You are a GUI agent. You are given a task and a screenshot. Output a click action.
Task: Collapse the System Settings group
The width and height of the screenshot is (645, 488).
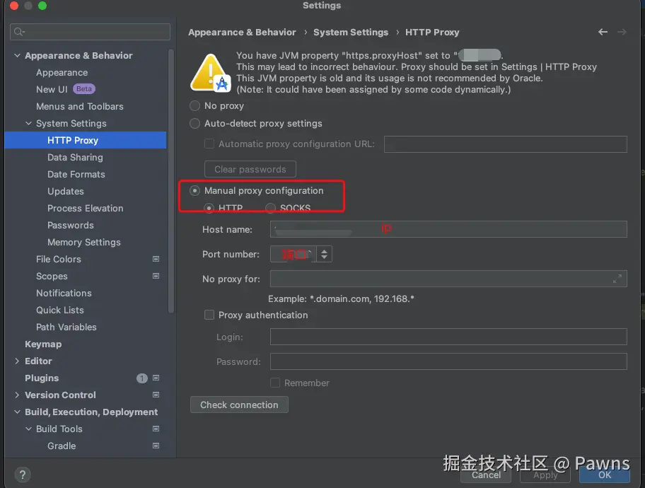click(28, 123)
